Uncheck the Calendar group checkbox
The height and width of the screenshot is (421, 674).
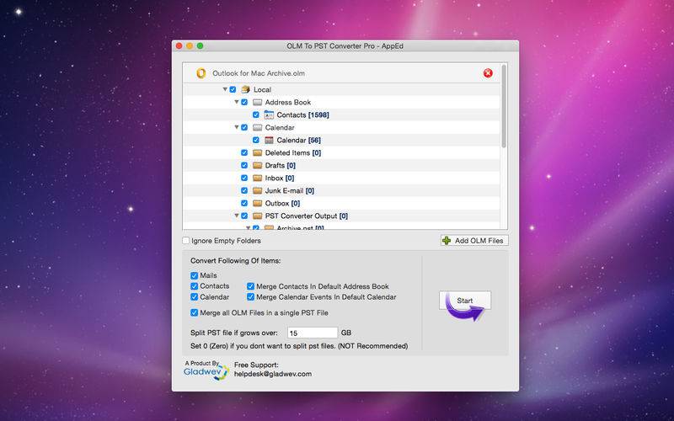pyautogui.click(x=244, y=128)
